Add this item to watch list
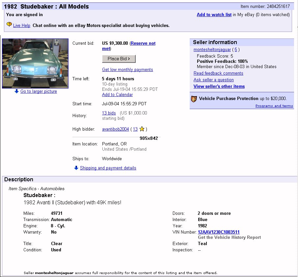298x277 pixels. click(x=214, y=15)
